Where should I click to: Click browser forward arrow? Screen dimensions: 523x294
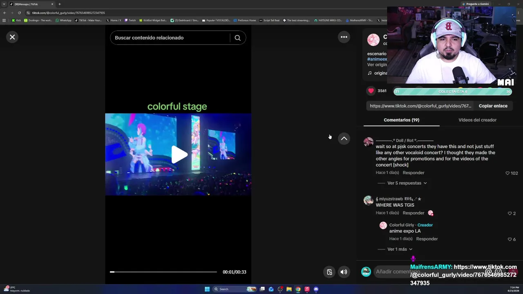point(12,13)
